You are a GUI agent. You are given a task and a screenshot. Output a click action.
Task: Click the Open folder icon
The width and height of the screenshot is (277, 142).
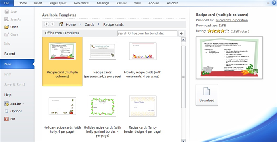[x=7, y=27]
